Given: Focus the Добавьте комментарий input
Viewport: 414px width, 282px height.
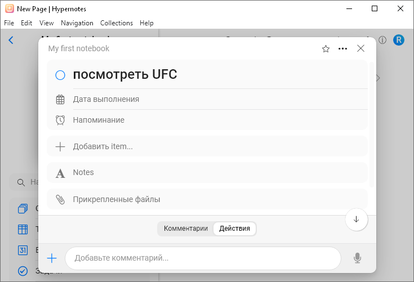Looking at the screenshot, I should pyautogui.click(x=203, y=258).
